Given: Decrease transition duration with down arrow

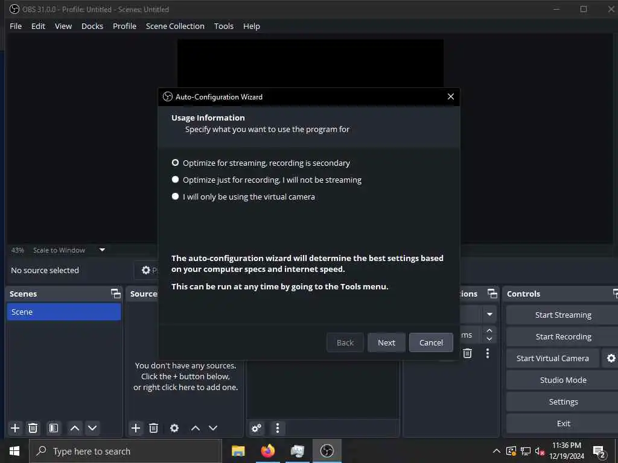Looking at the screenshot, I should (489, 339).
